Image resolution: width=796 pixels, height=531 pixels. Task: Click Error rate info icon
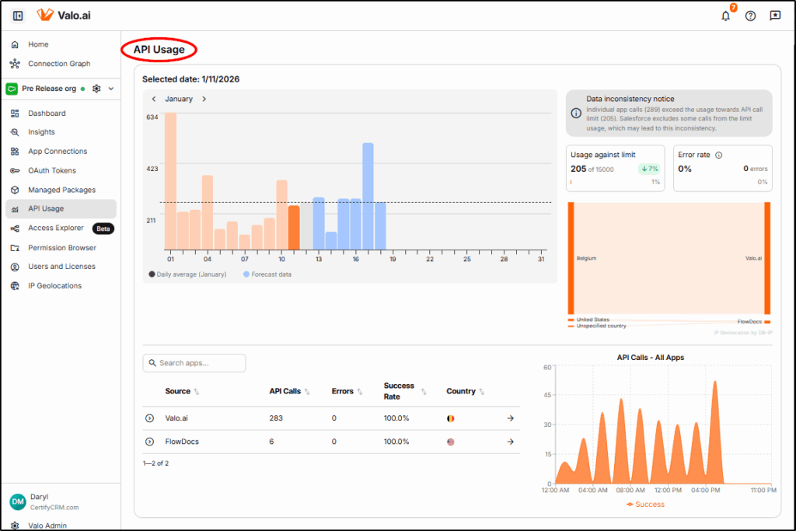coord(718,155)
